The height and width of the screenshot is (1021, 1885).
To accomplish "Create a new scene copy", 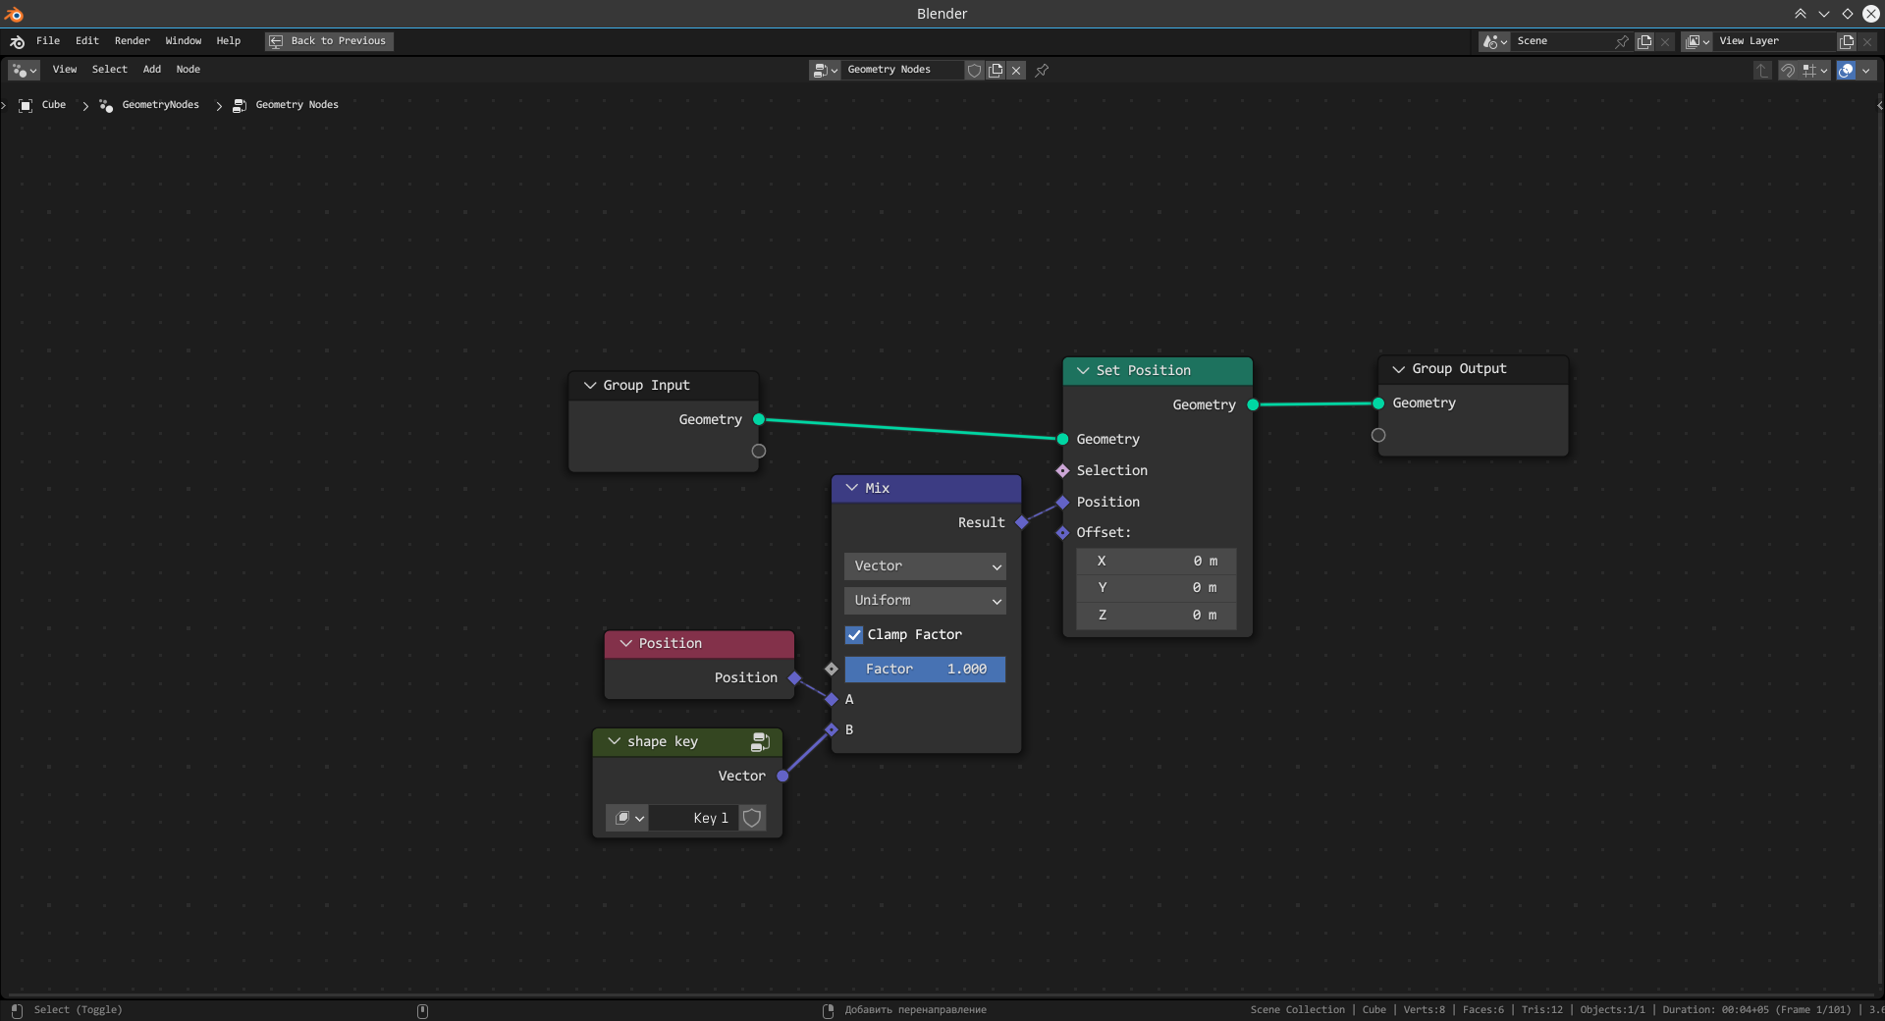I will pyautogui.click(x=1644, y=41).
